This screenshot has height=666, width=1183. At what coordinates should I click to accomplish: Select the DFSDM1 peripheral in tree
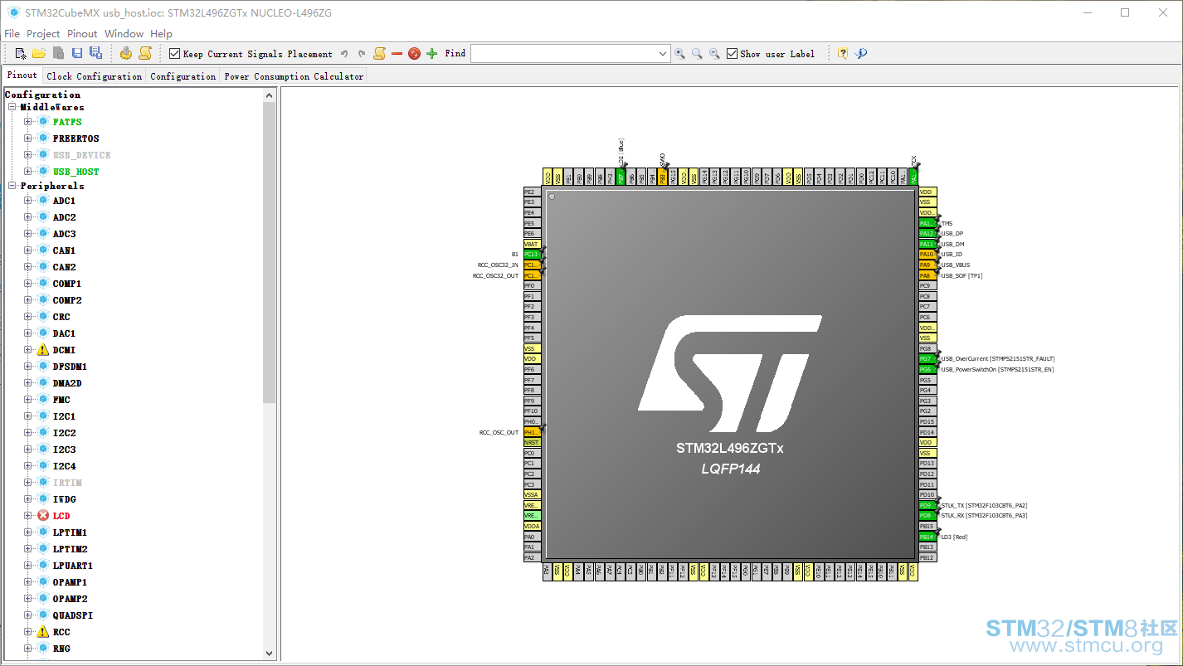(70, 367)
